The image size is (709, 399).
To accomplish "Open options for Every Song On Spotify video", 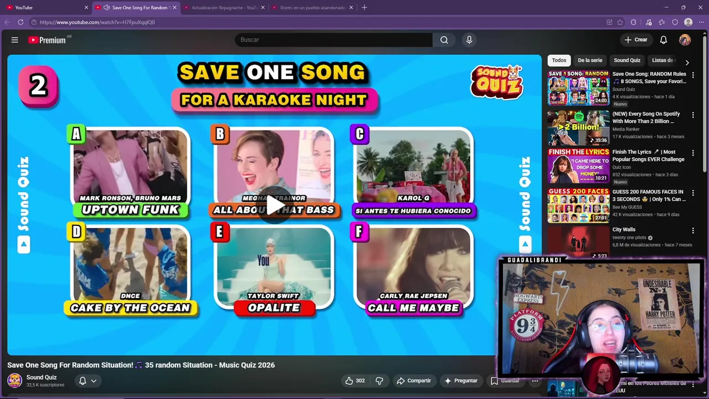I will pos(693,115).
